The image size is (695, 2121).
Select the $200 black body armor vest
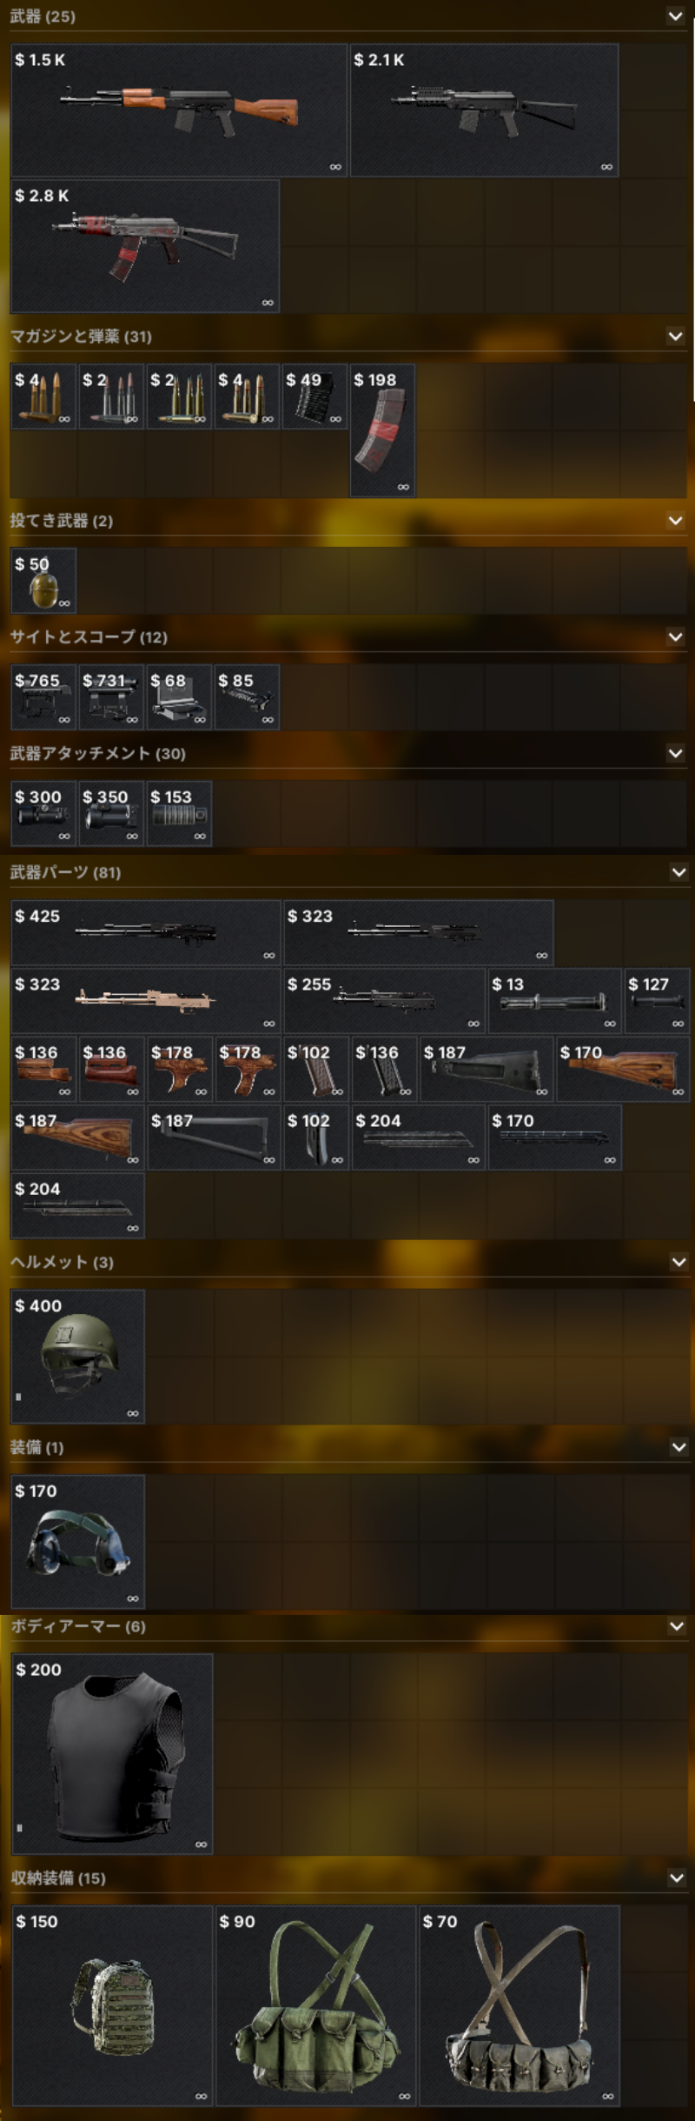pos(112,1754)
